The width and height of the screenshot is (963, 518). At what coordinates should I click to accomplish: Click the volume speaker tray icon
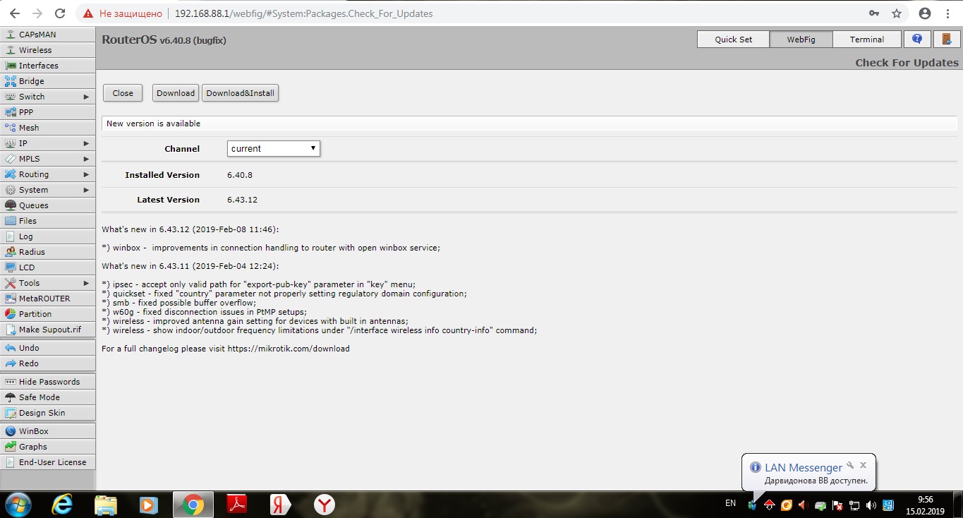click(x=871, y=505)
